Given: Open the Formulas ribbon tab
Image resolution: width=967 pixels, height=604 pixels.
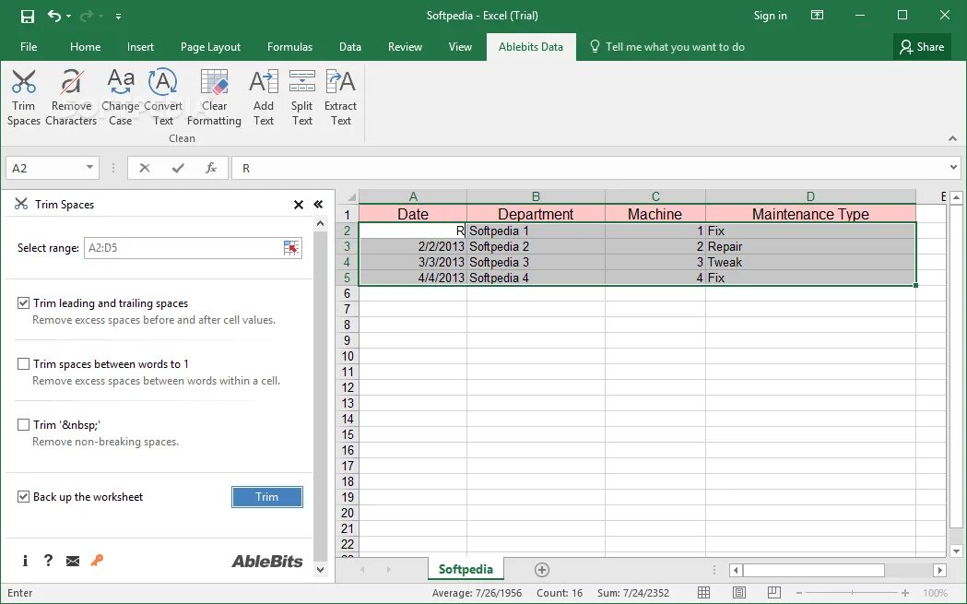Looking at the screenshot, I should 289,46.
